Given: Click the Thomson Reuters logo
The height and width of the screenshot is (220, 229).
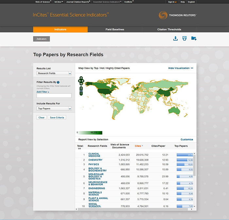Looking at the screenshot, I should (x=177, y=15).
